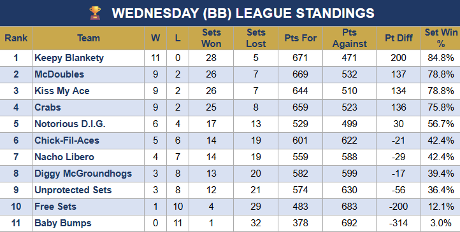Click the Sets Lost column header

(256, 38)
